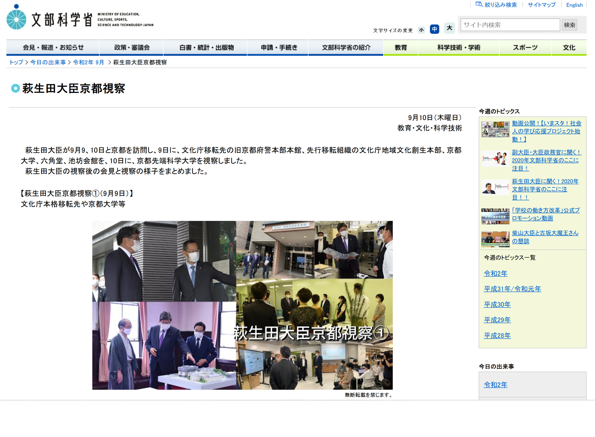The width and height of the screenshot is (595, 437).
Task: Click the thumbnail for 副大臣・大臣政務官に聞く!
Action: 495,158
